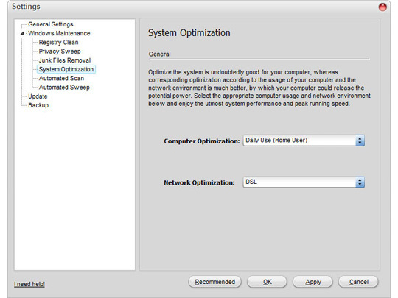Apply the optimization settings
This screenshot has height=298, width=398.
click(x=313, y=282)
